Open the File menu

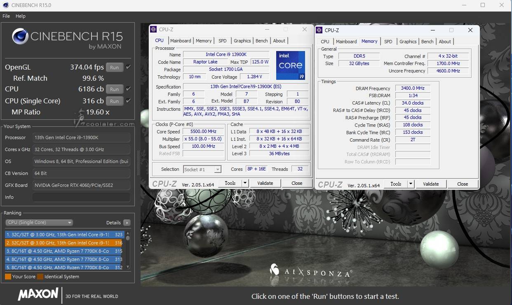pyautogui.click(x=6, y=16)
